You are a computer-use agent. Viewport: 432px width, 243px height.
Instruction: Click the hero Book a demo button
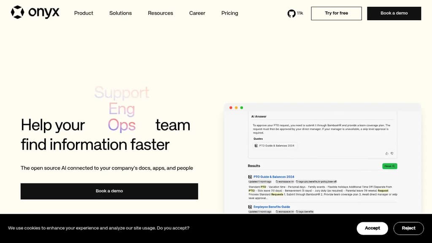click(x=109, y=191)
